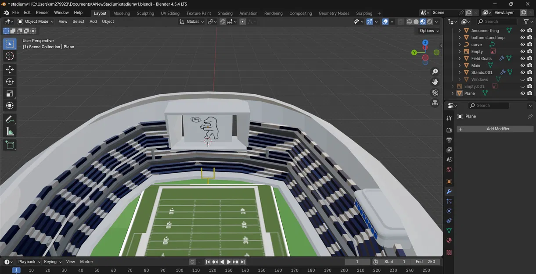
Task: Open the Output properties tab
Action: pos(449,140)
